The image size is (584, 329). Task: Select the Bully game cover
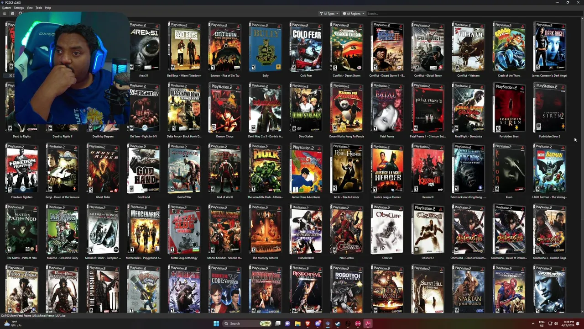click(x=266, y=47)
